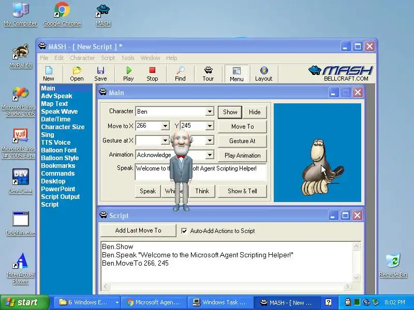The image size is (414, 310).
Task: Expand the Animation dropdown showing Acknowledge
Action: (210, 154)
